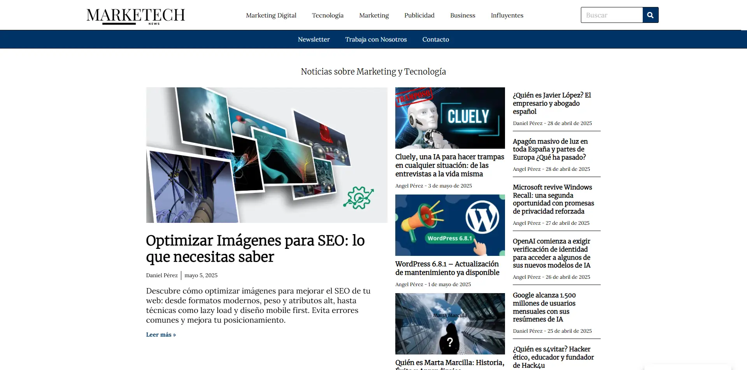Open the Marketing Digital menu item
Viewport: 747px width, 370px height.
(x=271, y=16)
